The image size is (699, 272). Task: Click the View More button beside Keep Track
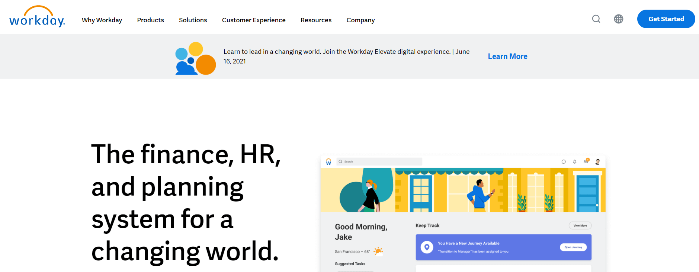(580, 226)
